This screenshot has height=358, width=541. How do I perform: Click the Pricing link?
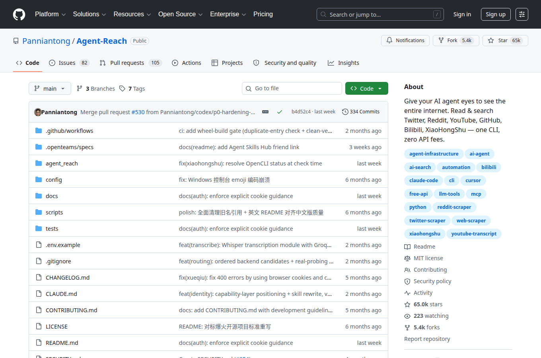point(263,14)
